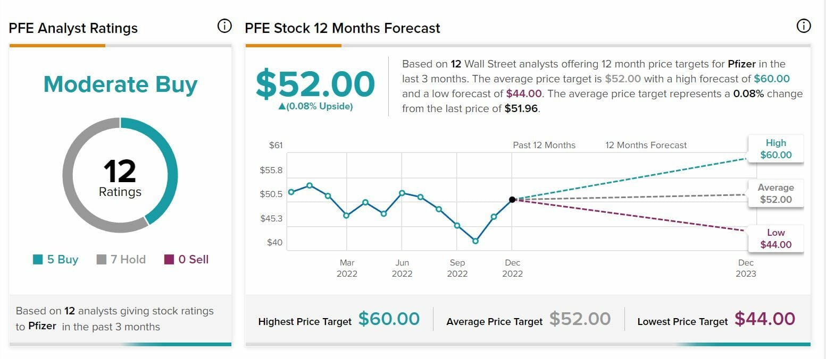This screenshot has width=826, height=359.
Task: Click the Pfizer link in ratings footer
Action: pos(43,326)
